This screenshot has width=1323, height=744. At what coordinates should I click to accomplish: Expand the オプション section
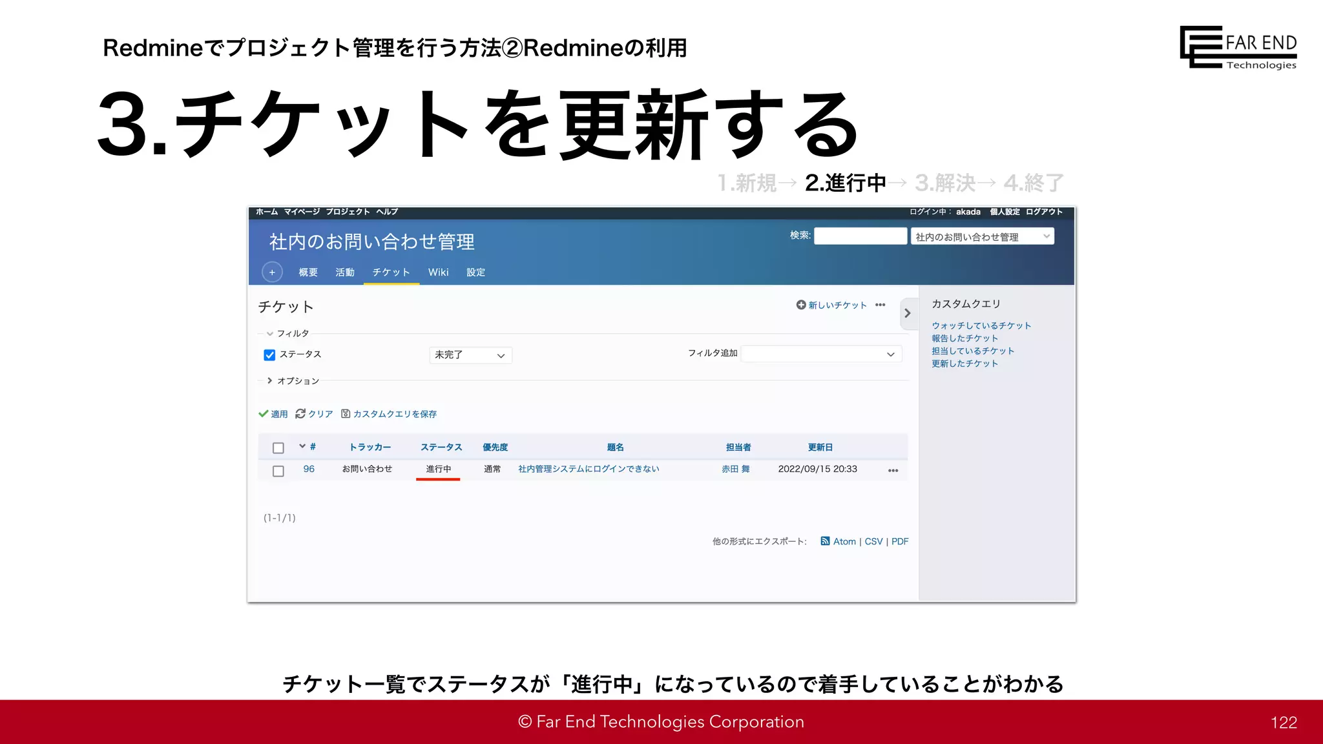pyautogui.click(x=293, y=381)
